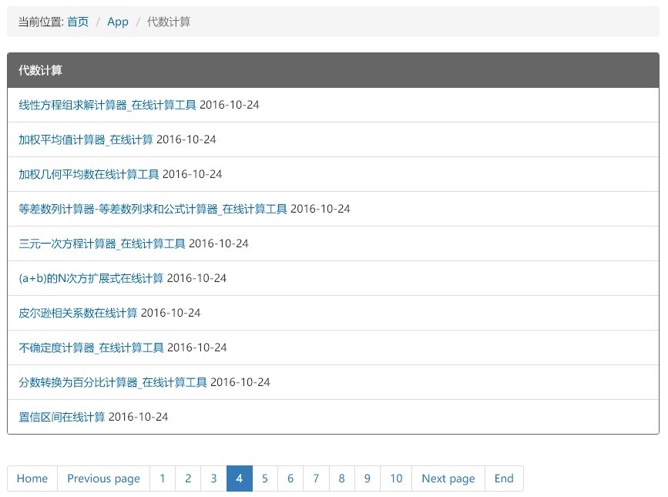
Task: Jump to page 1
Action: (x=163, y=479)
